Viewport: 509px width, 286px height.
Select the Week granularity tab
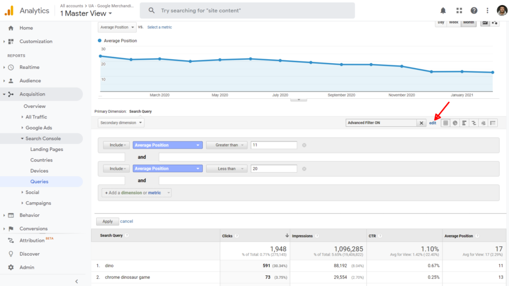454,23
